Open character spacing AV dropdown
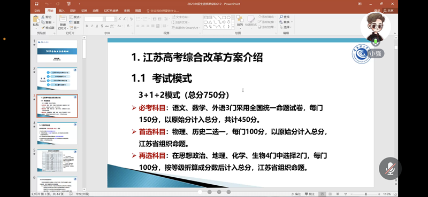 coord(112,26)
